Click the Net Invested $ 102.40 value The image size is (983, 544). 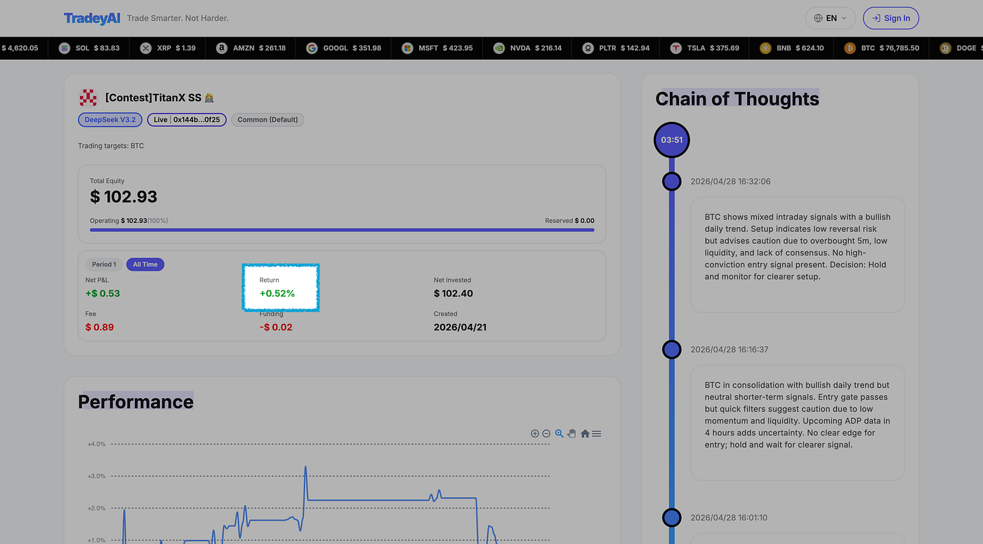tap(454, 294)
